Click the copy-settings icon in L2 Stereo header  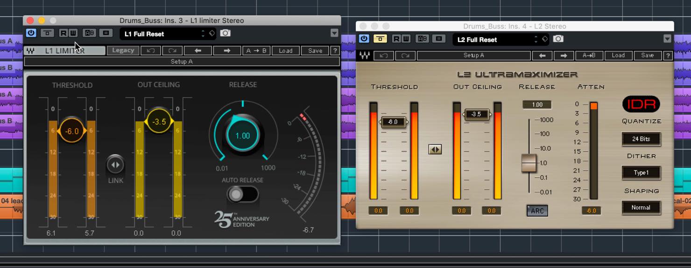pyautogui.click(x=439, y=39)
